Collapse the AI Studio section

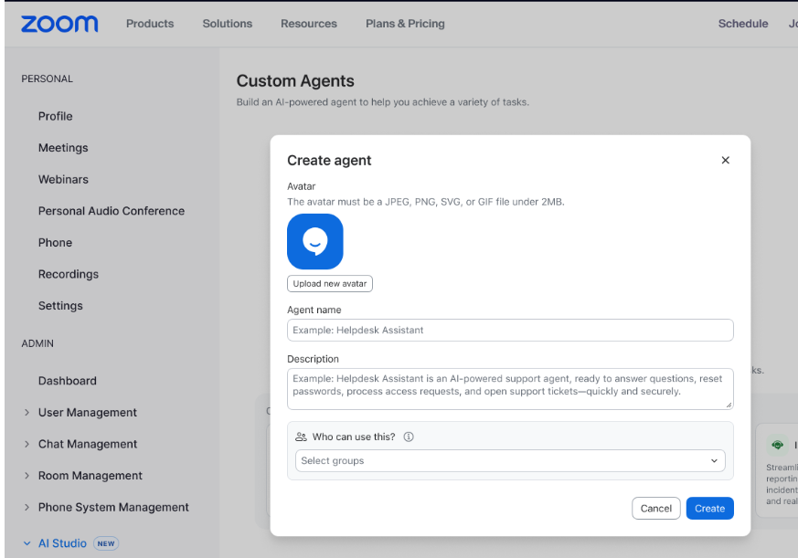(27, 543)
